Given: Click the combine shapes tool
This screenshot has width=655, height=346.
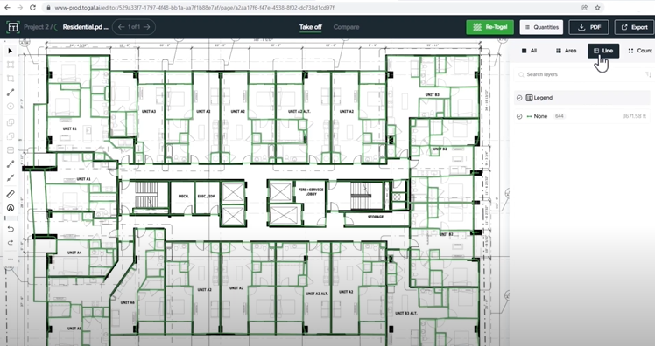Looking at the screenshot, I should [x=11, y=122].
